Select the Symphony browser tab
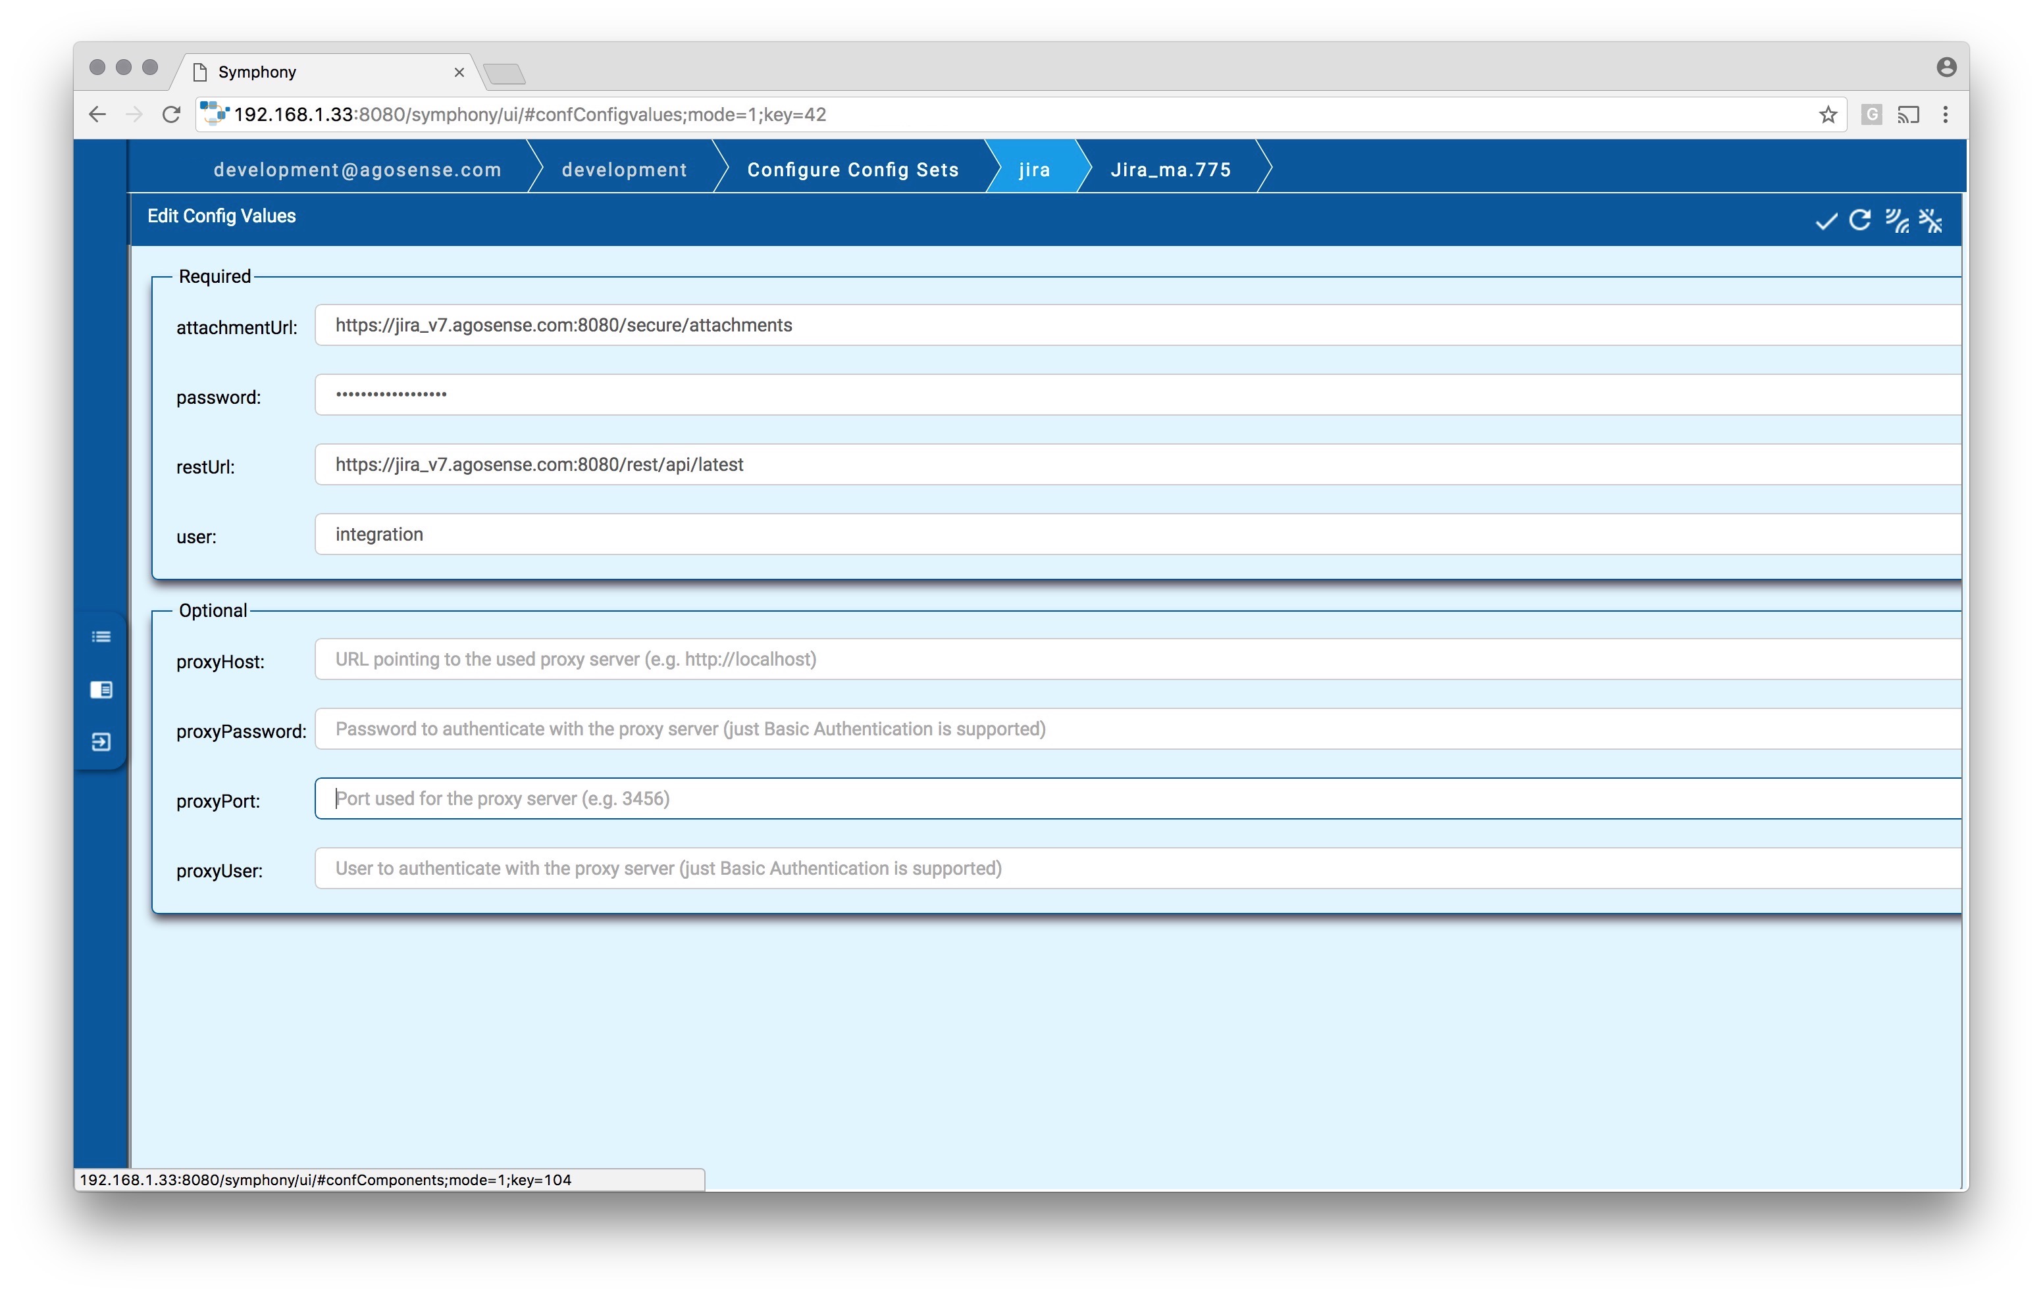The width and height of the screenshot is (2043, 1297). click(x=326, y=71)
